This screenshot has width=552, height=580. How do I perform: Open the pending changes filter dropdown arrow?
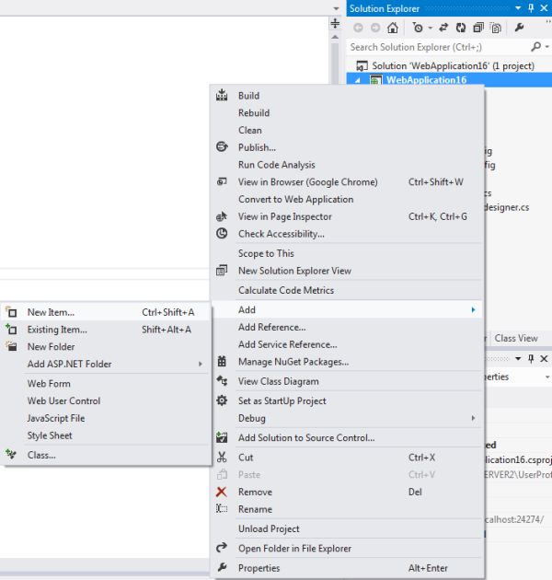(x=430, y=28)
